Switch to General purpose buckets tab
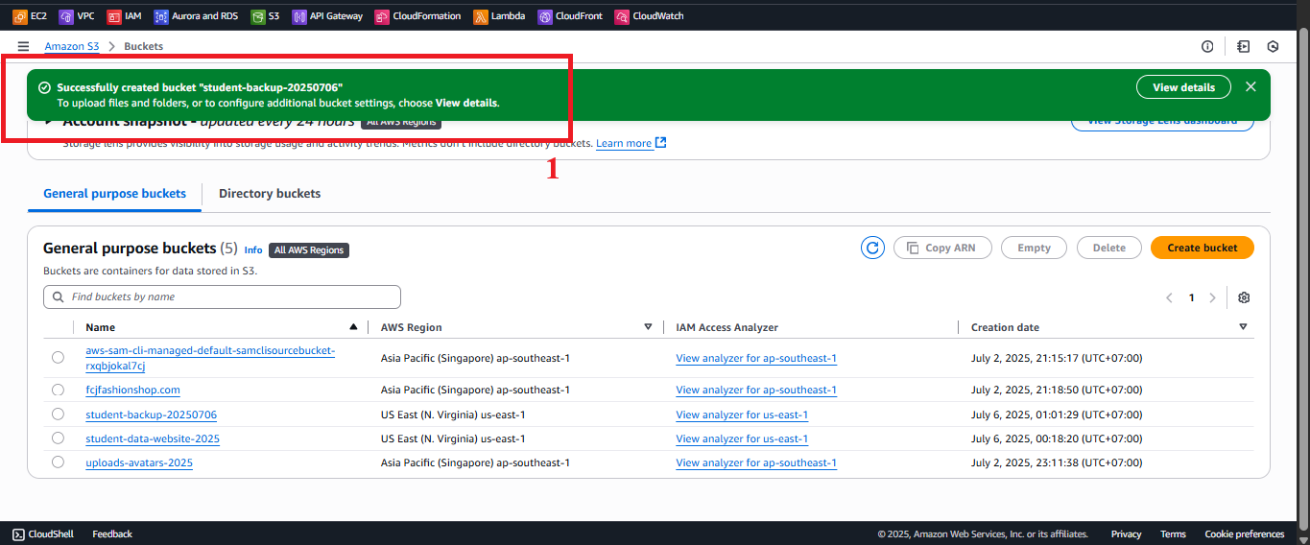This screenshot has width=1310, height=545. point(114,193)
